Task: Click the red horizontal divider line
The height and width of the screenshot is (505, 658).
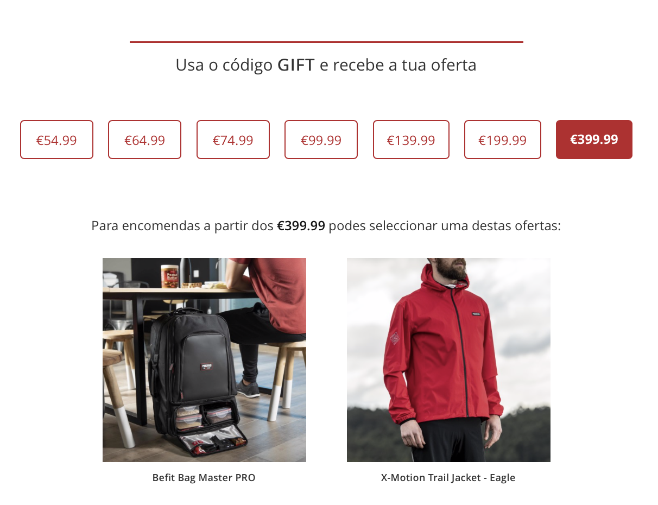Action: click(x=326, y=42)
